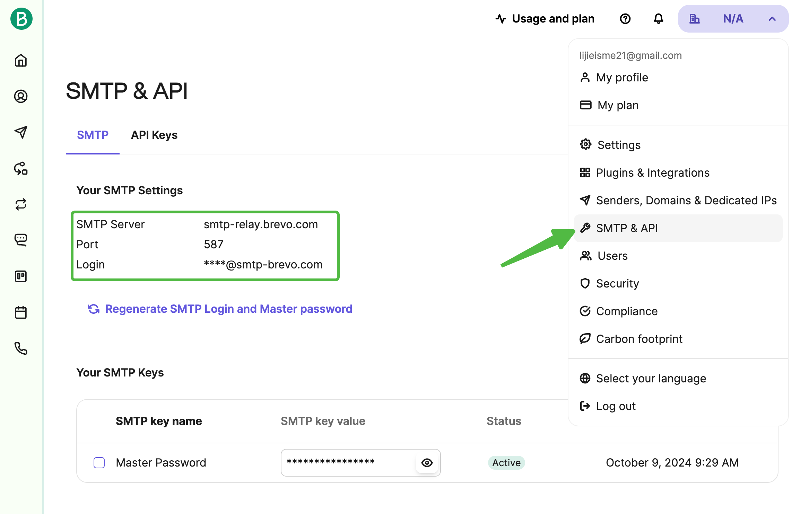Image resolution: width=809 pixels, height=514 pixels.
Task: Switch to the SMTP tab
Action: [x=93, y=135]
